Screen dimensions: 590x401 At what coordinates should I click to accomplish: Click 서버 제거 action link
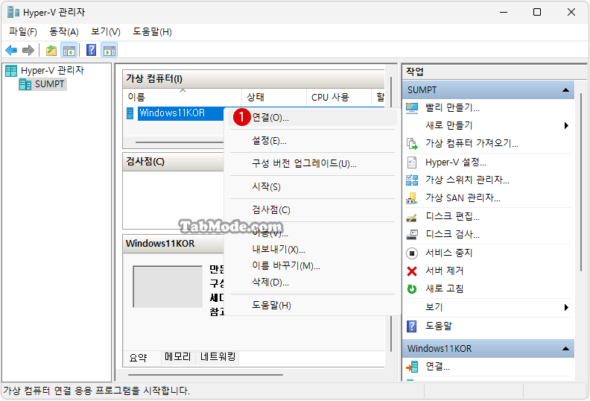click(x=445, y=271)
